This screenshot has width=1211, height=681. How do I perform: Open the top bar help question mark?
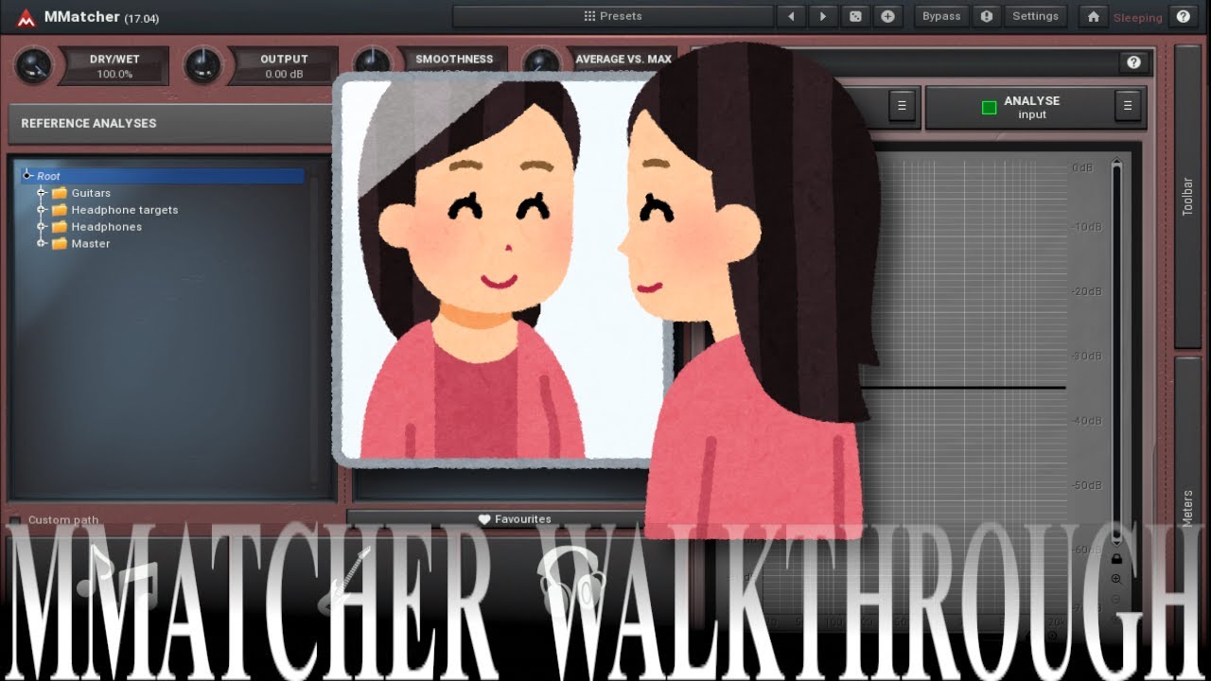[x=1183, y=16]
